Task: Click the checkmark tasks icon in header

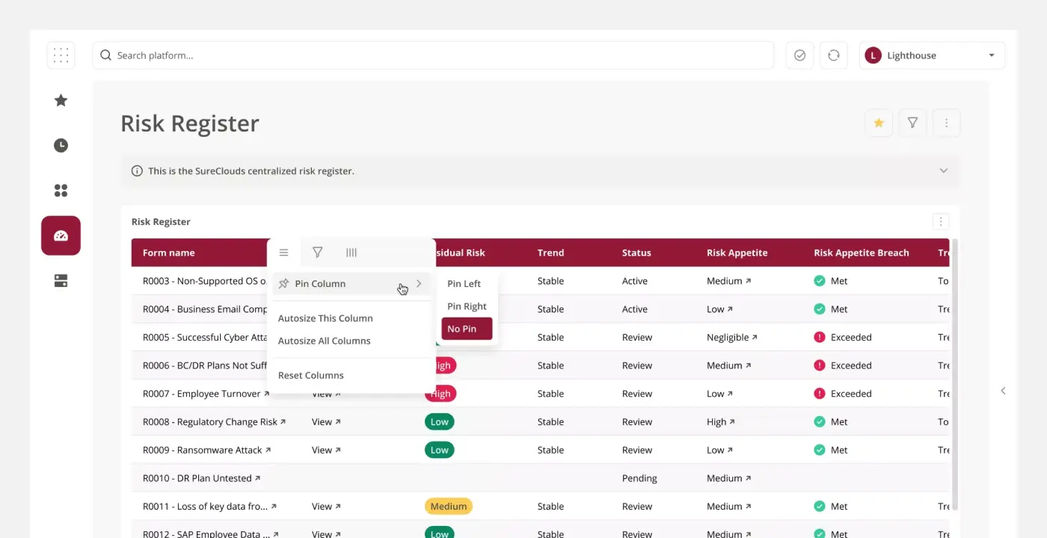Action: [x=799, y=55]
